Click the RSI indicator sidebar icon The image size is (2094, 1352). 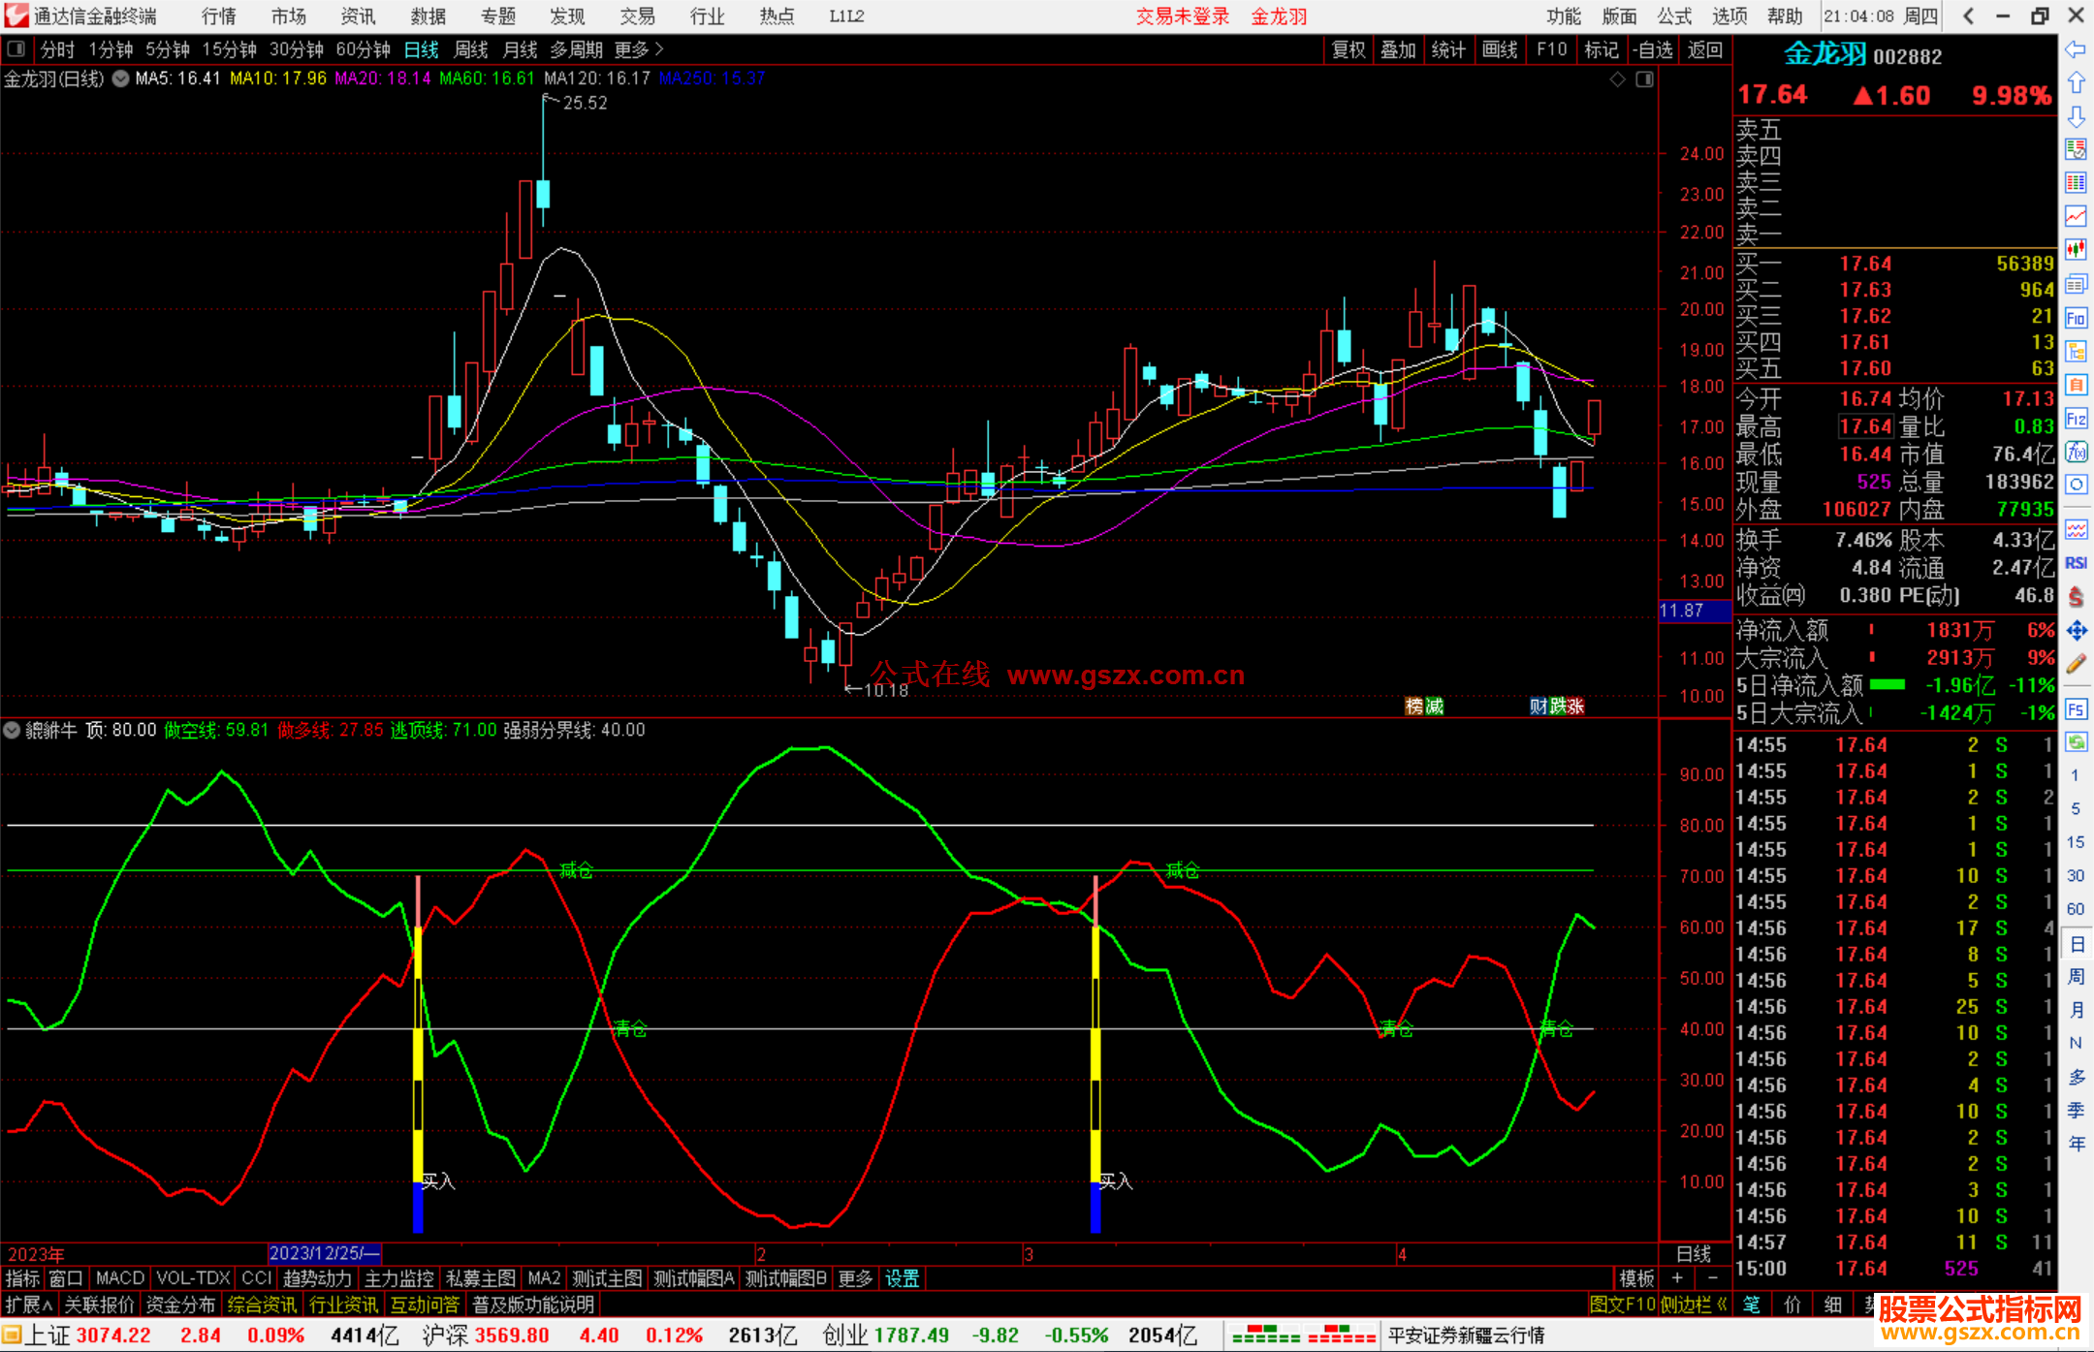click(2076, 563)
